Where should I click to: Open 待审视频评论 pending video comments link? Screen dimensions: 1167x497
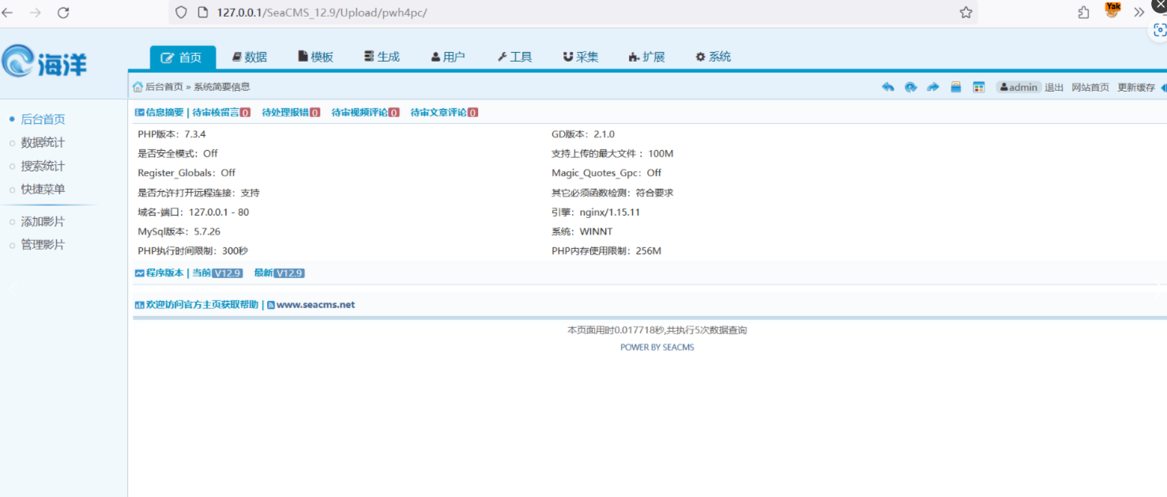pyautogui.click(x=365, y=112)
